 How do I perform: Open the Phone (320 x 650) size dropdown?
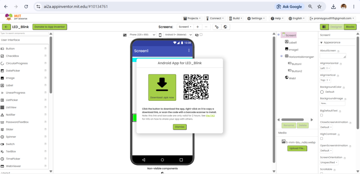(142, 35)
